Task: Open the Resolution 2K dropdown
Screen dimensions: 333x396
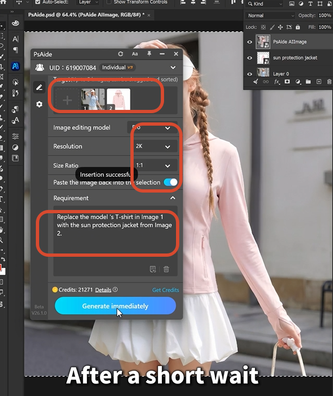Action: [153, 146]
